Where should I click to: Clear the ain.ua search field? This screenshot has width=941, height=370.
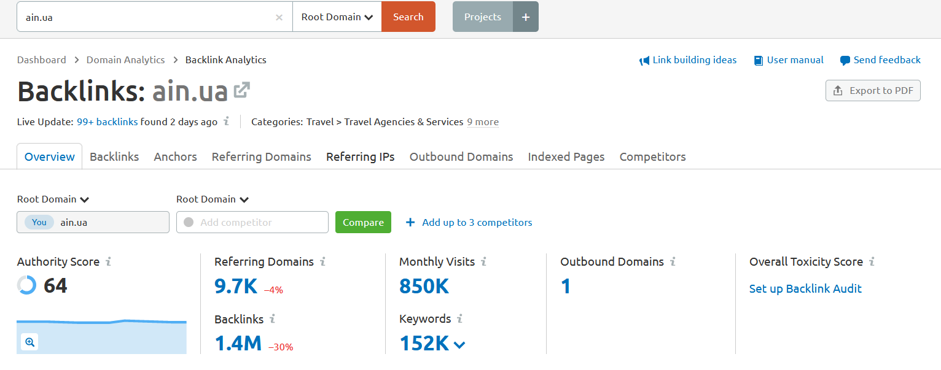tap(279, 17)
